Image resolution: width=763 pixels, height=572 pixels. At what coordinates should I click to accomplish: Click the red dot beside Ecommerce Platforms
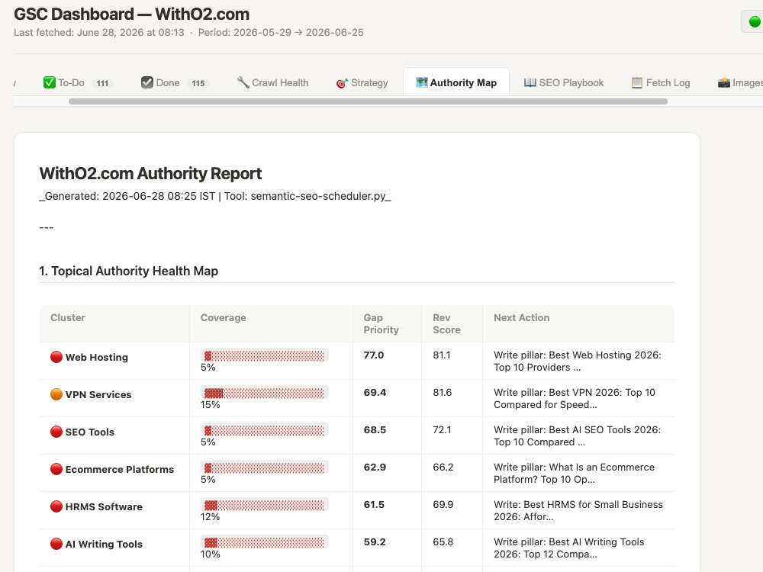(x=56, y=469)
